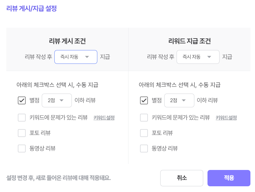Click the arrow icon of right 즉시 자동 selector
The image size is (255, 192).
pos(209,57)
